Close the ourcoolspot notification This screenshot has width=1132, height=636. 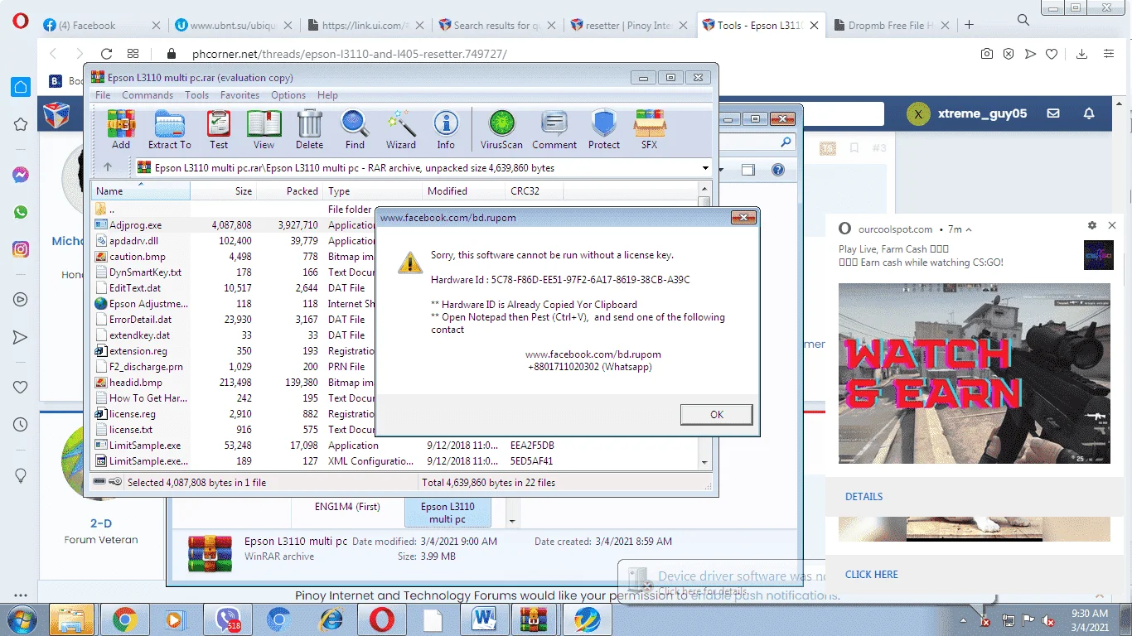coord(1112,225)
